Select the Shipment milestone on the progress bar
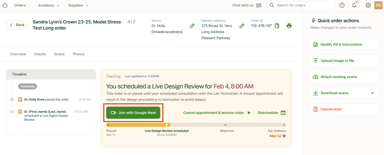Viewport: 384px width, 155px height. pyautogui.click(x=225, y=125)
